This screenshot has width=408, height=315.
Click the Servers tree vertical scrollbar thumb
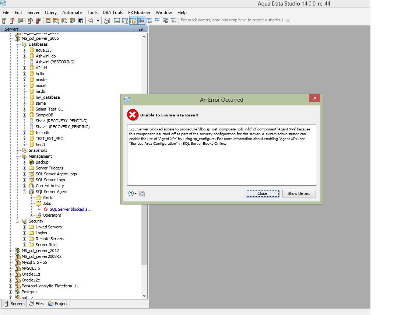144,153
